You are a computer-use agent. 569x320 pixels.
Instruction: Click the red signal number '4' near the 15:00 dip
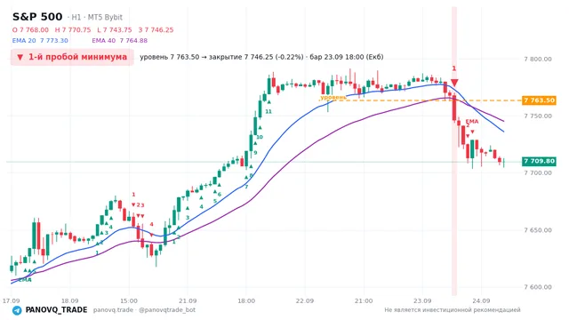(152, 224)
